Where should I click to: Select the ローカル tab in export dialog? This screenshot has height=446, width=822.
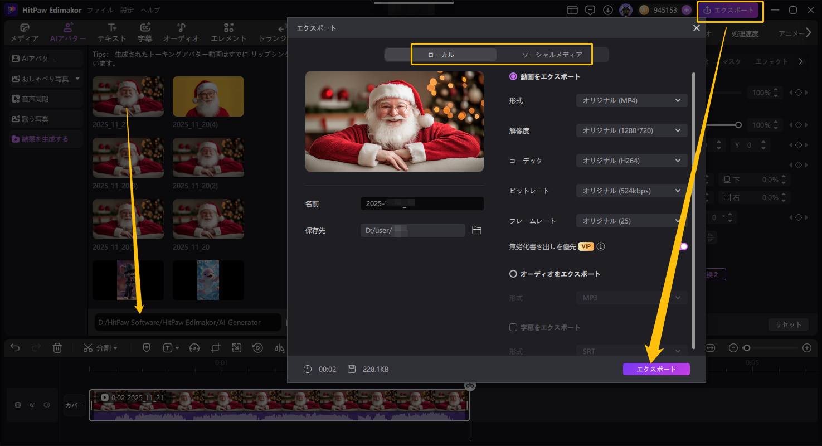click(441, 55)
